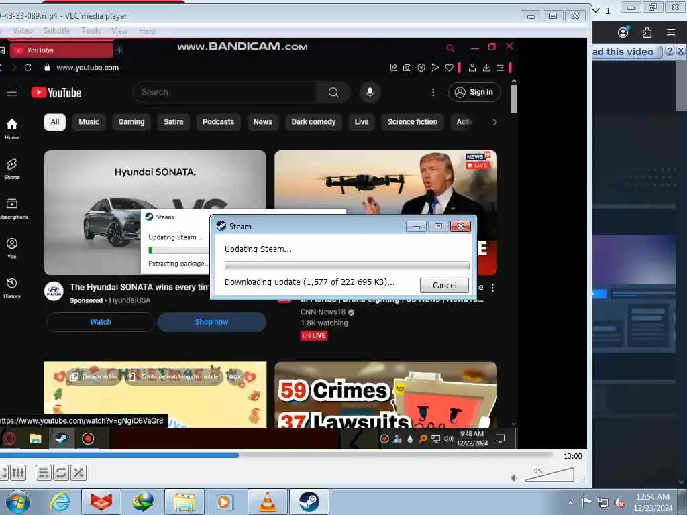Click the Opera snapshot camera icon in the recording

[x=407, y=68]
